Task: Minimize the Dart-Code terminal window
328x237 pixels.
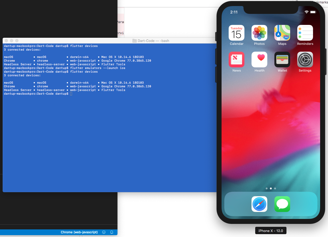Action: pos(12,41)
